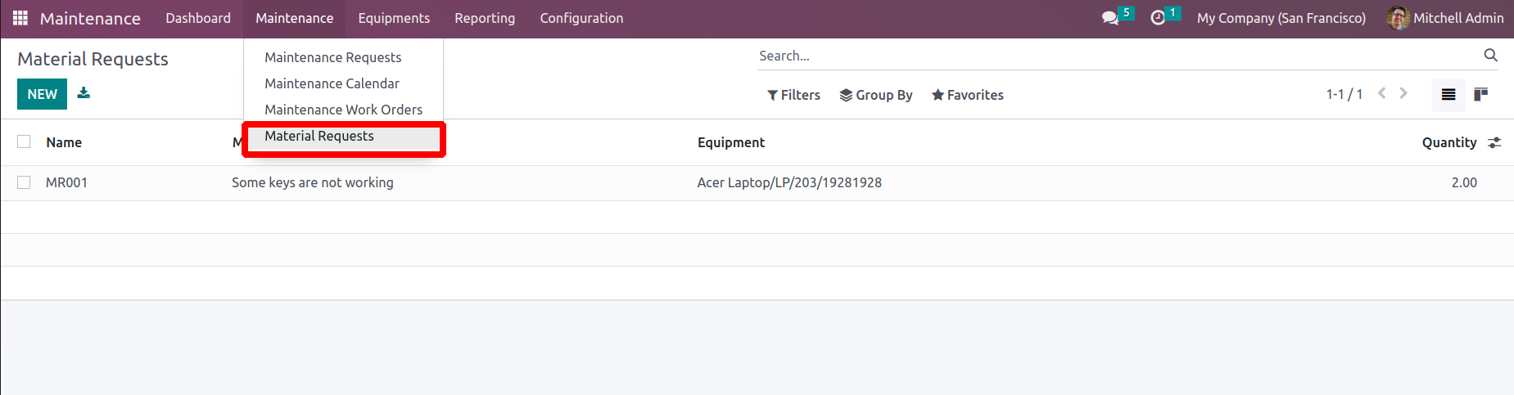The image size is (1514, 395).
Task: Open the discuss messages icon
Action: (x=1110, y=18)
